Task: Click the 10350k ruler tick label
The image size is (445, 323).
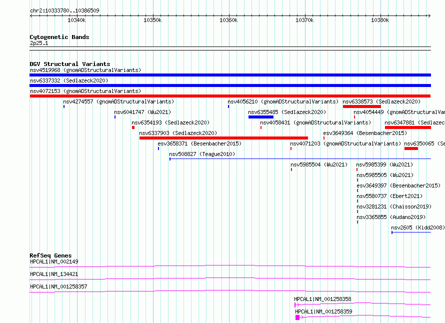Action: [152, 20]
